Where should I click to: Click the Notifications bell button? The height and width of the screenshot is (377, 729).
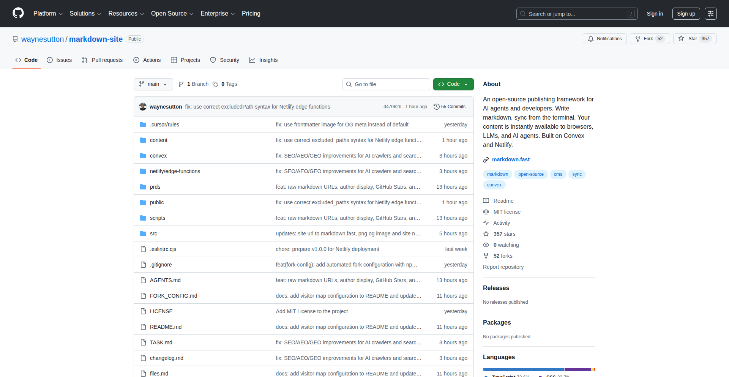[x=604, y=39]
